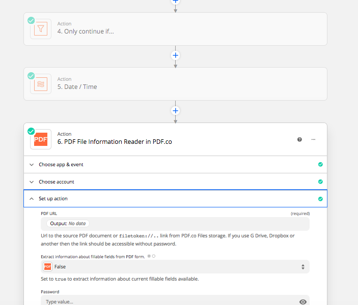Select the first radio next to fillable fields label
This screenshot has width=358, height=305.
click(149, 256)
